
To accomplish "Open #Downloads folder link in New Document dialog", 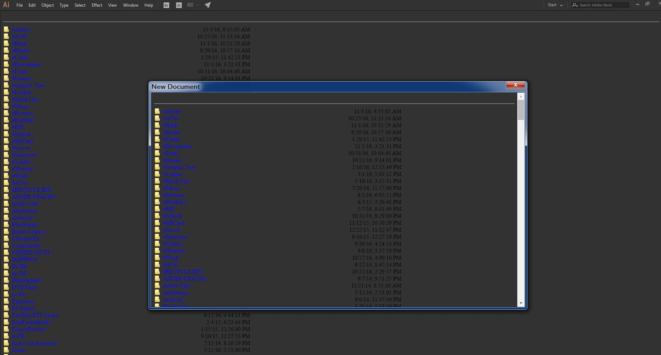I will tap(178, 146).
